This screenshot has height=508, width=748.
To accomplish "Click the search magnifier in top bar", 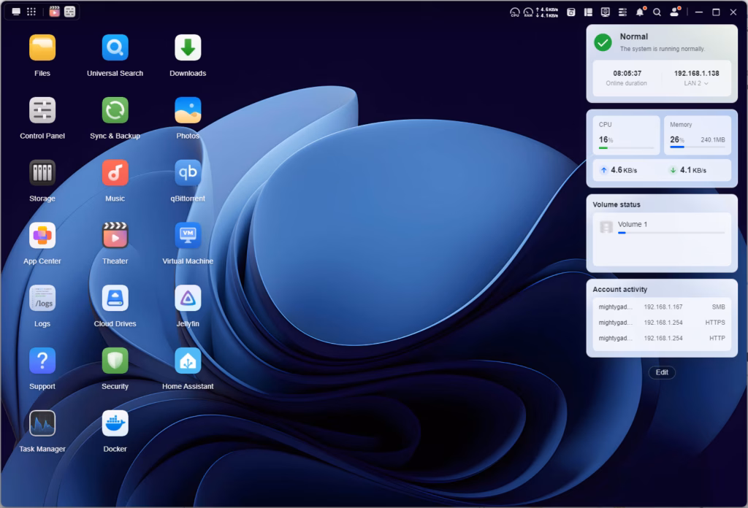I will [x=657, y=12].
